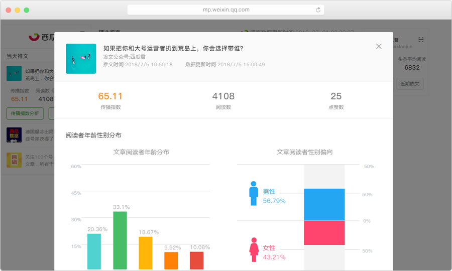452x271 pixels.
Task: Select the green 33.1% age bar
Action: [x=120, y=241]
